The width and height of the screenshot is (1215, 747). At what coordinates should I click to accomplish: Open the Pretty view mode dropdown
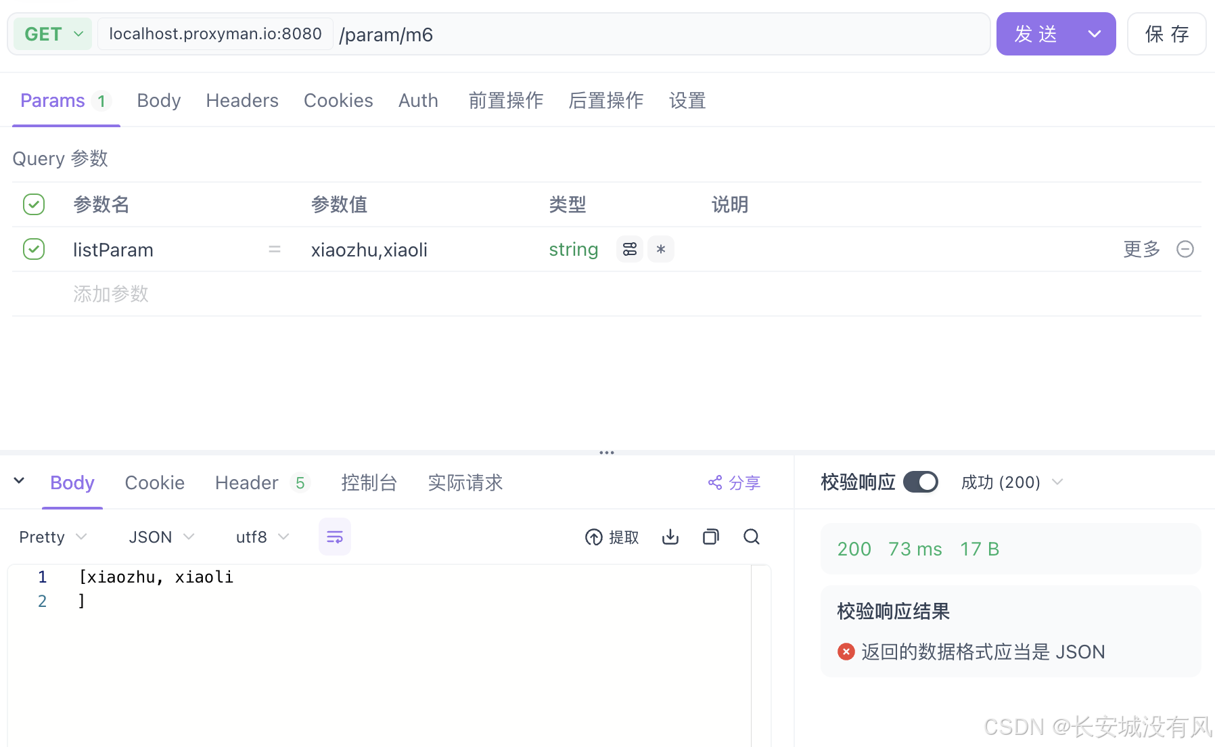pyautogui.click(x=53, y=537)
